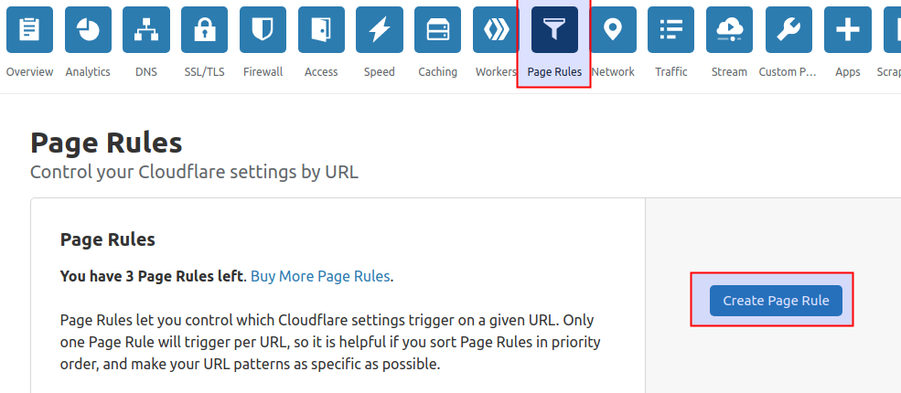Open the Overview clipboard icon
The height and width of the screenshot is (393, 901).
(x=29, y=30)
